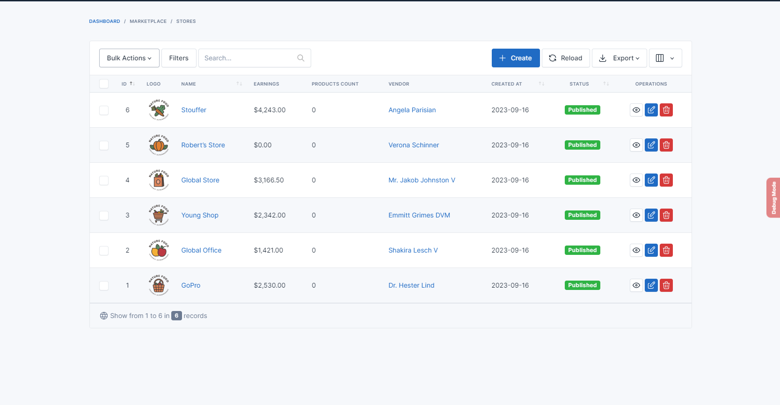Open the Bulk Actions dropdown

(x=129, y=58)
